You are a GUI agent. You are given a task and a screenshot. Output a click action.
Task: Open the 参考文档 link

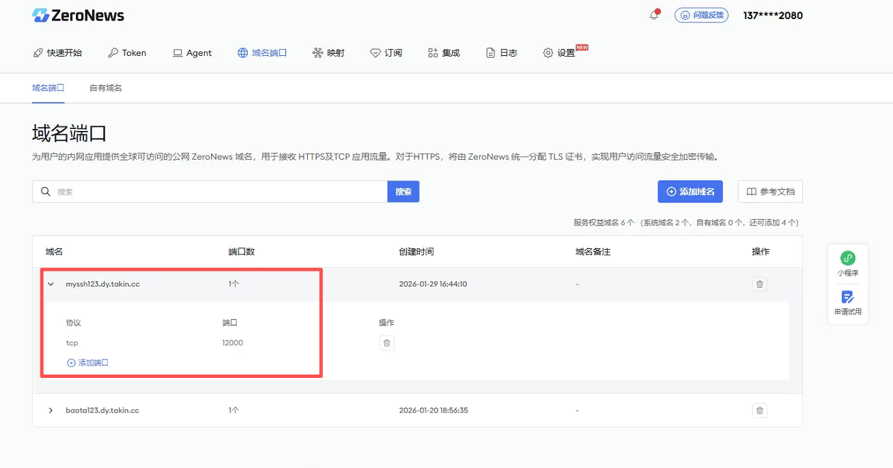pos(770,192)
